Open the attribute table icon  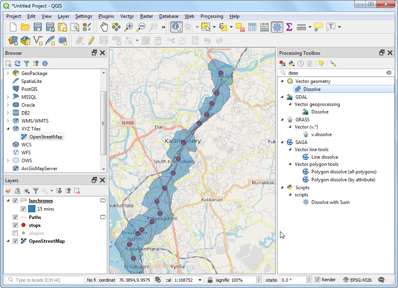[252, 27]
